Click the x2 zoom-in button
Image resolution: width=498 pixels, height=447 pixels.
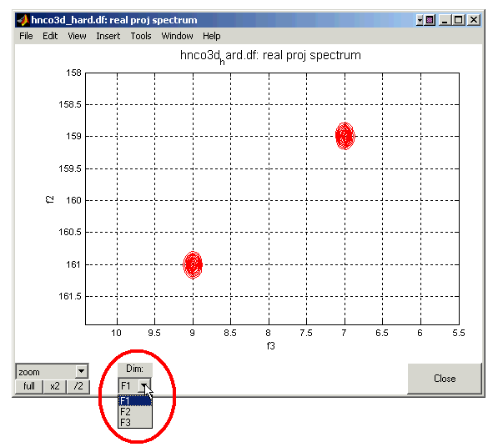tap(54, 386)
